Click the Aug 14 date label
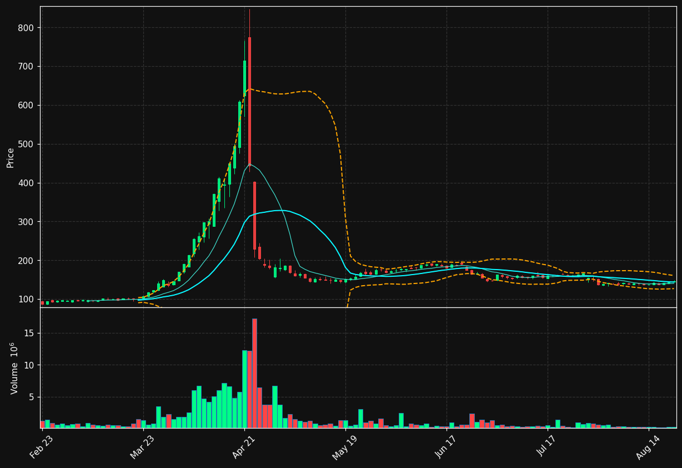Viewport: 682px width, 468px height. (x=648, y=447)
